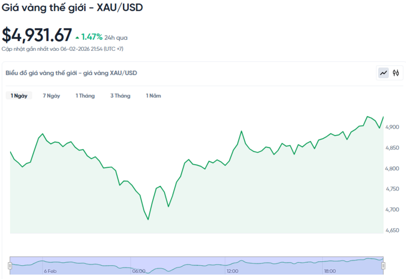The height and width of the screenshot is (279, 406).
Task: View the 1 Năm chart range
Action: pos(153,96)
